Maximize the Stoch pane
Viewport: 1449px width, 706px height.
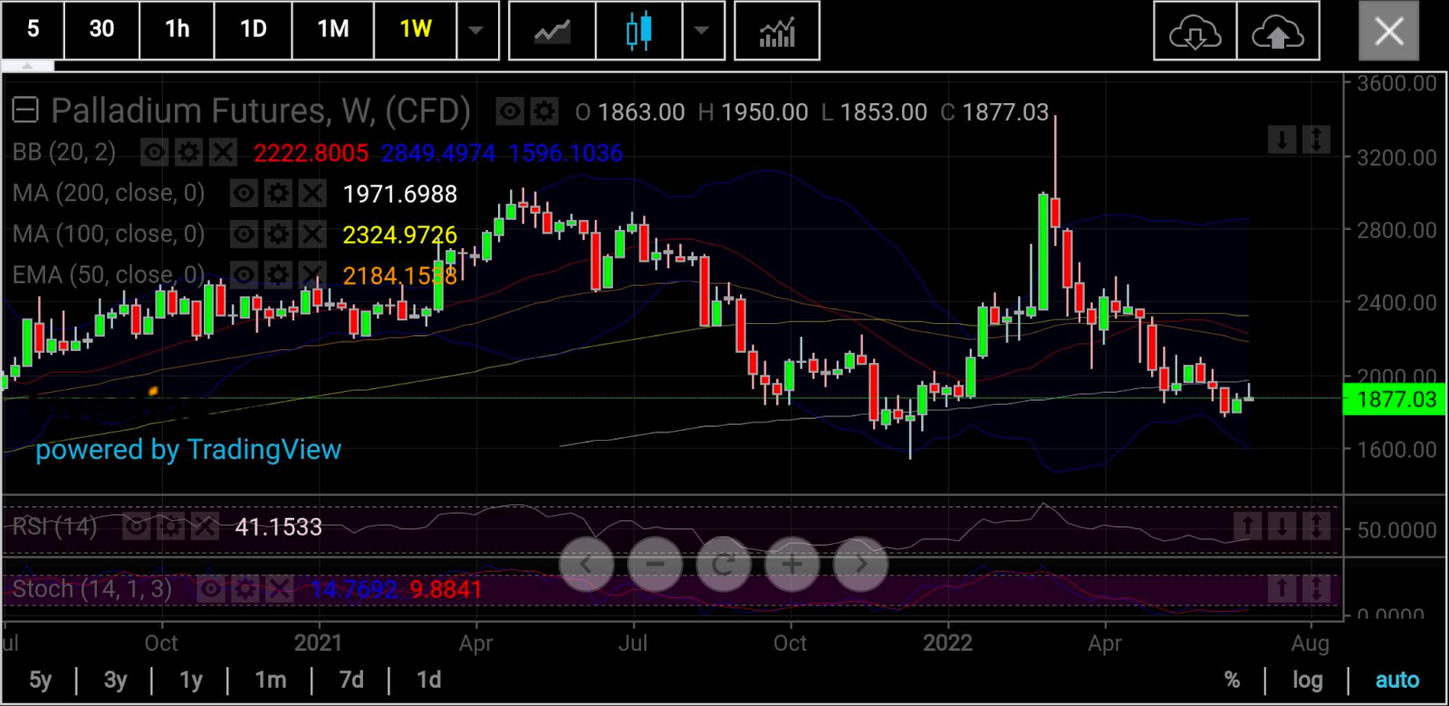pos(1317,589)
